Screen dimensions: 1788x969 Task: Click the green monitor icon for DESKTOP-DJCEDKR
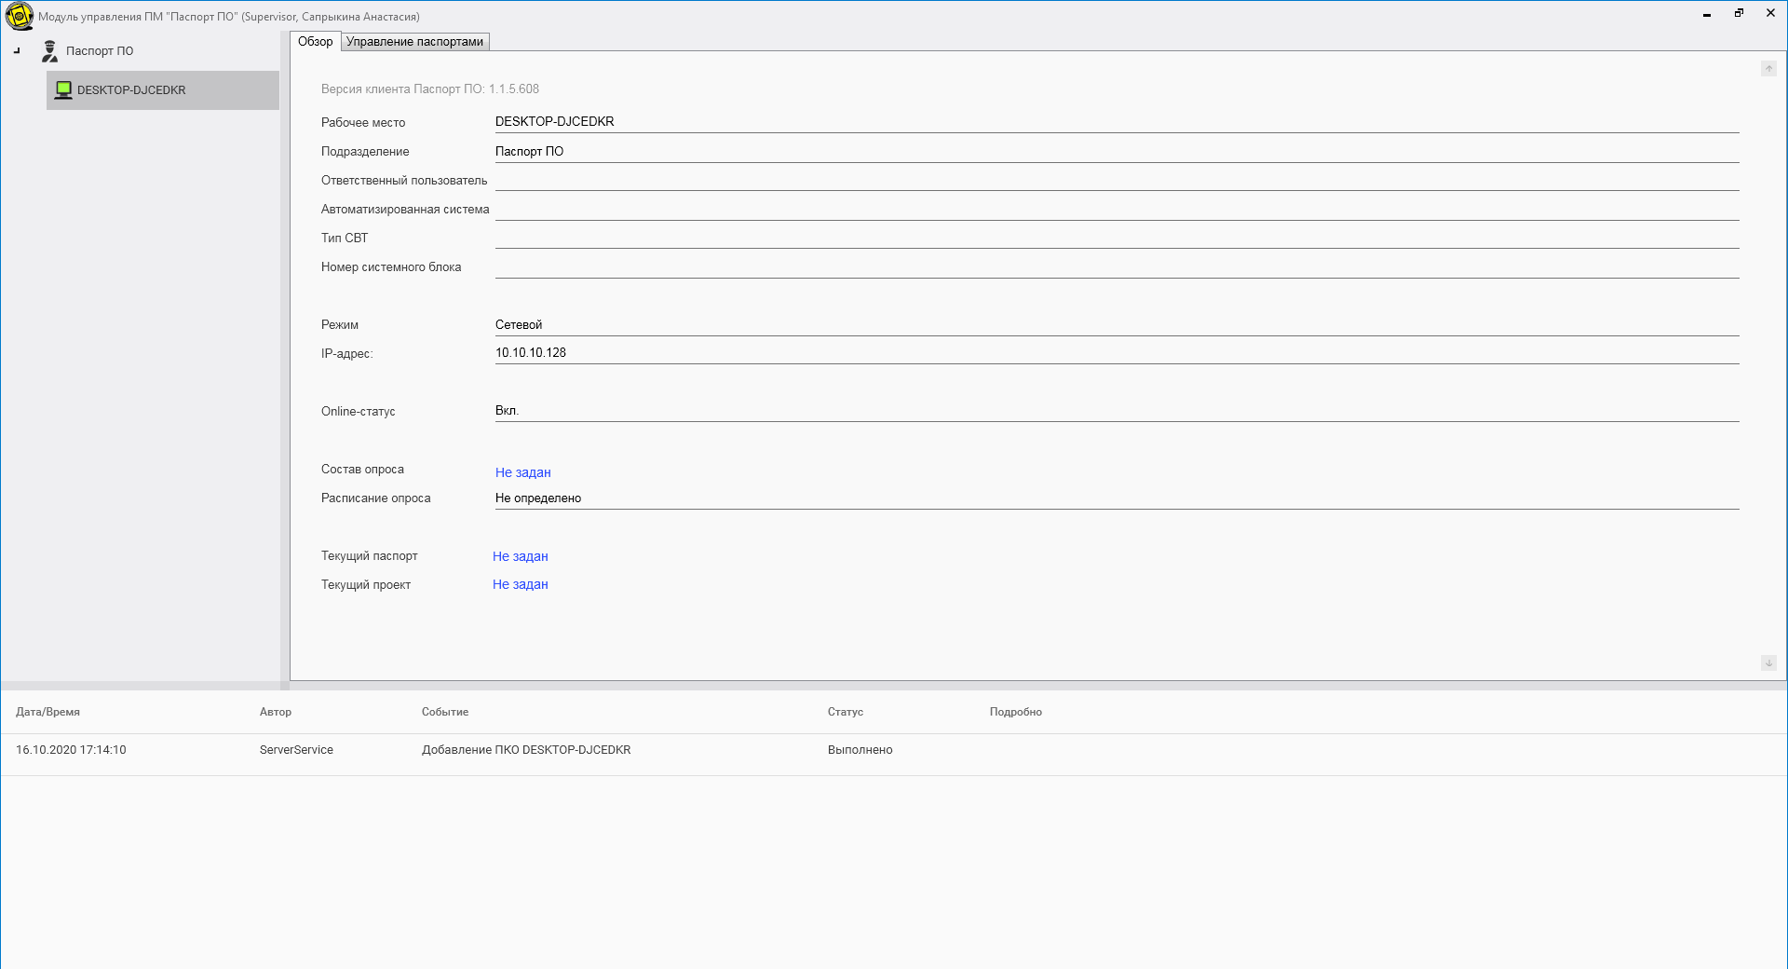63,90
